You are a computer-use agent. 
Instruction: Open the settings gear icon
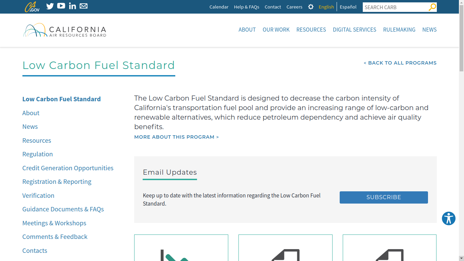click(x=310, y=7)
